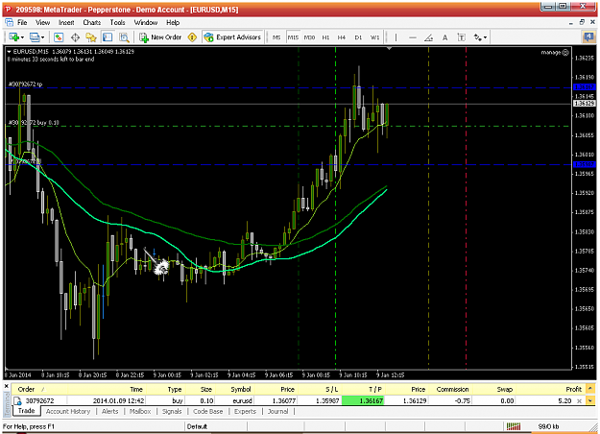Click the current price label 1.36129
Screen dimensions: 600x434
pyautogui.click(x=585, y=104)
